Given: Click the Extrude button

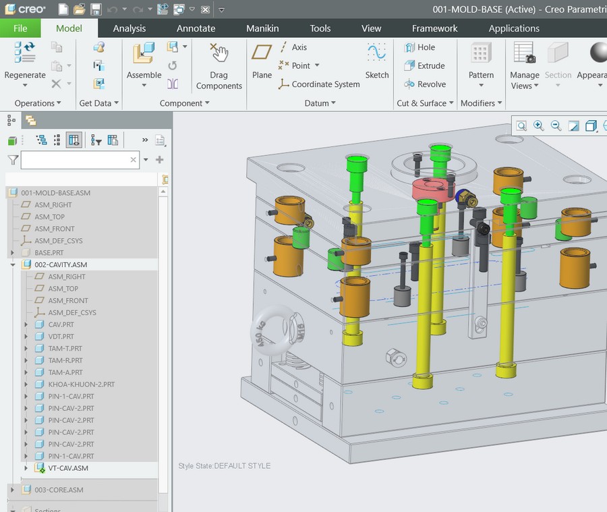Looking at the screenshot, I should point(425,65).
